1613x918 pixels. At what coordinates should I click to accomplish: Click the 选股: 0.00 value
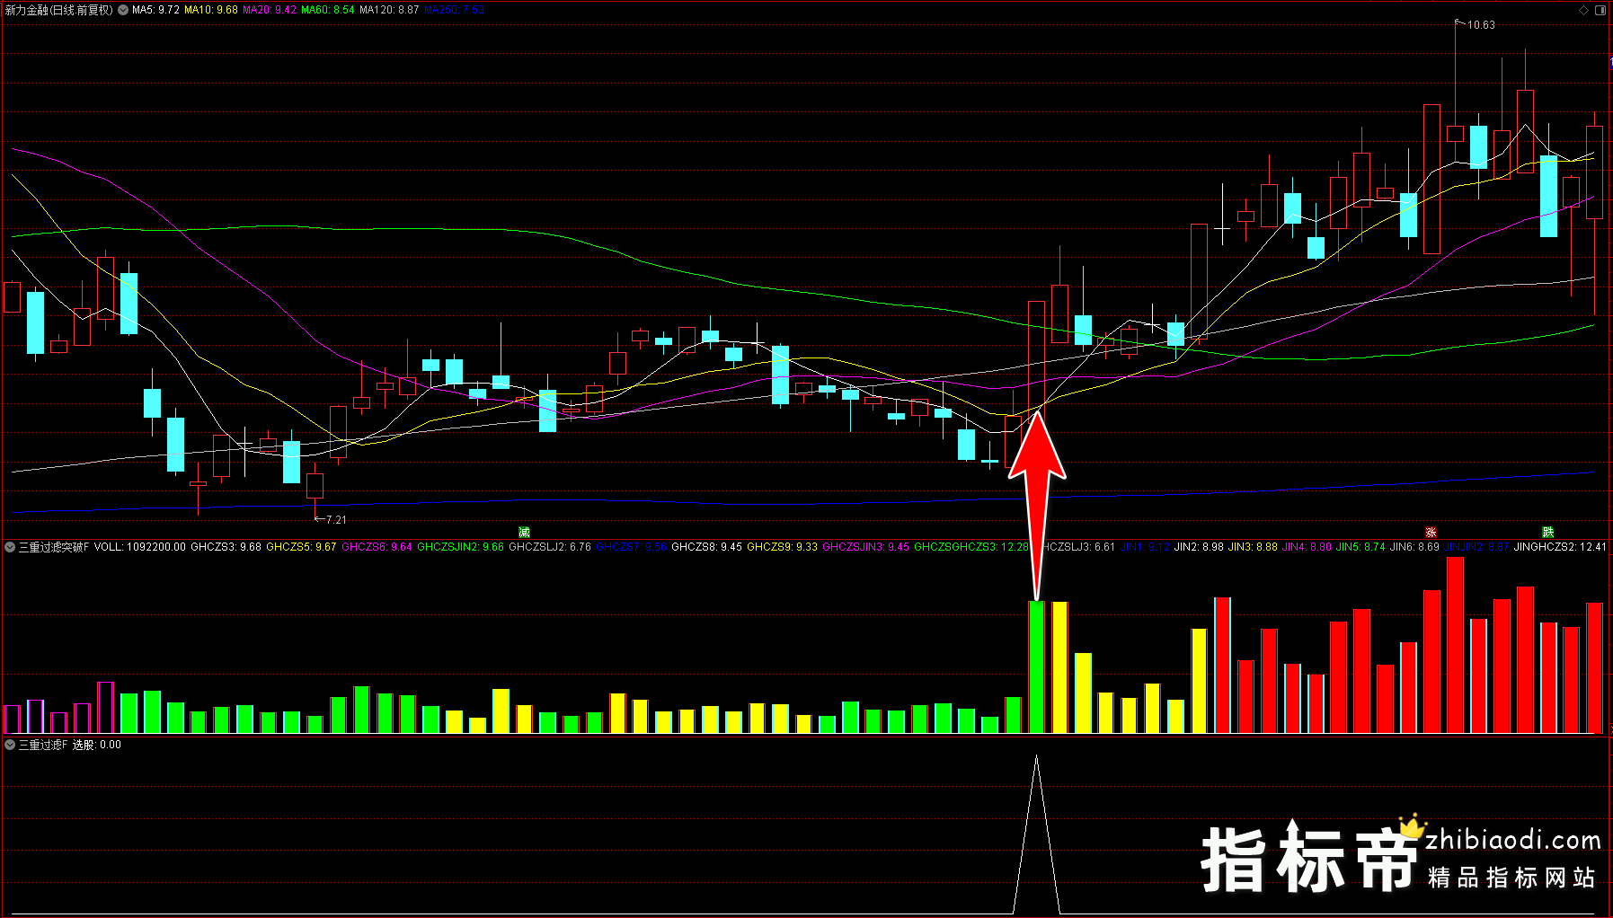point(97,745)
